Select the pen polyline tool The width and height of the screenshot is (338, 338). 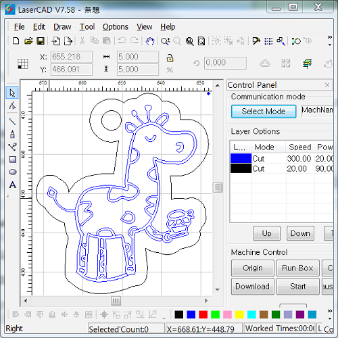click(x=12, y=134)
